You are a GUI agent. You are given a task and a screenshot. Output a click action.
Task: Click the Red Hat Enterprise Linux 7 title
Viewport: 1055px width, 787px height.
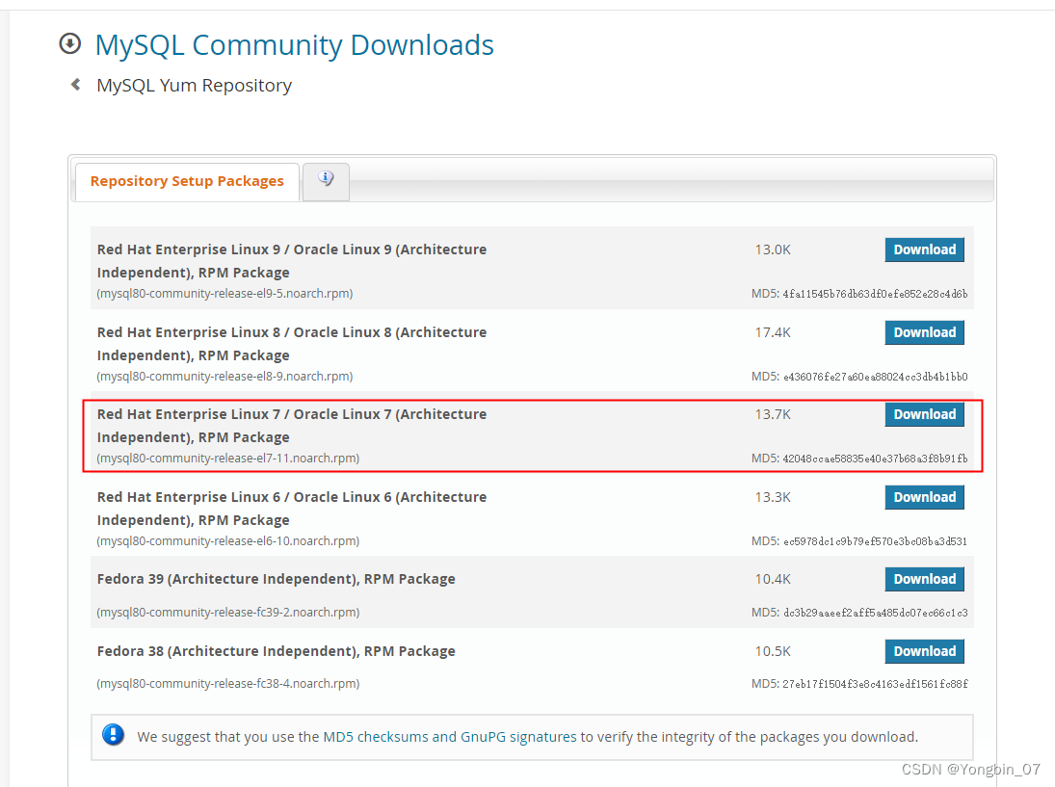click(x=291, y=426)
